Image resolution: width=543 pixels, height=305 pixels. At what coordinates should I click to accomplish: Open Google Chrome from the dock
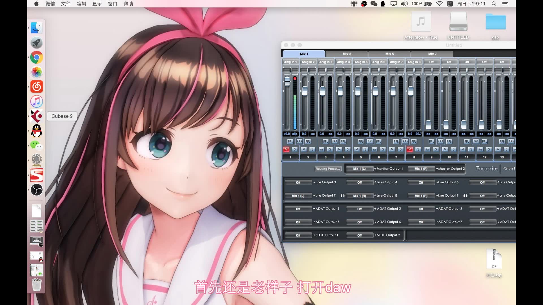point(37,57)
